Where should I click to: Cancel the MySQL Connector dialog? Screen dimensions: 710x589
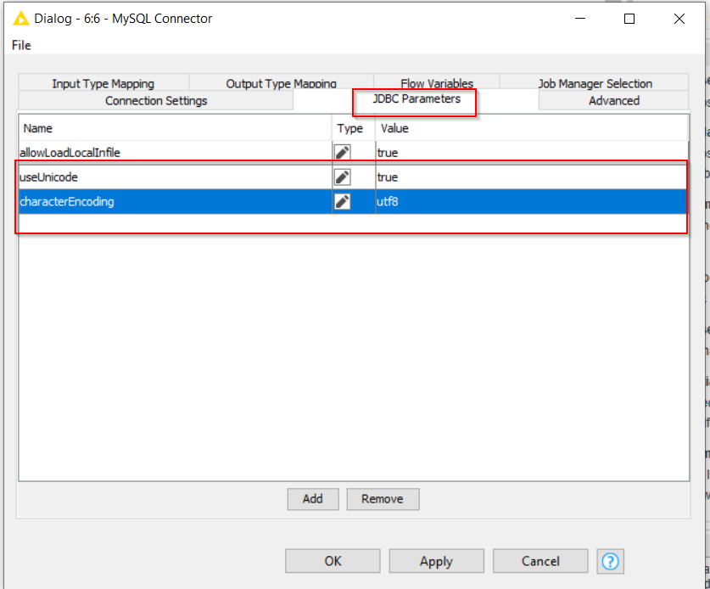[540, 561]
